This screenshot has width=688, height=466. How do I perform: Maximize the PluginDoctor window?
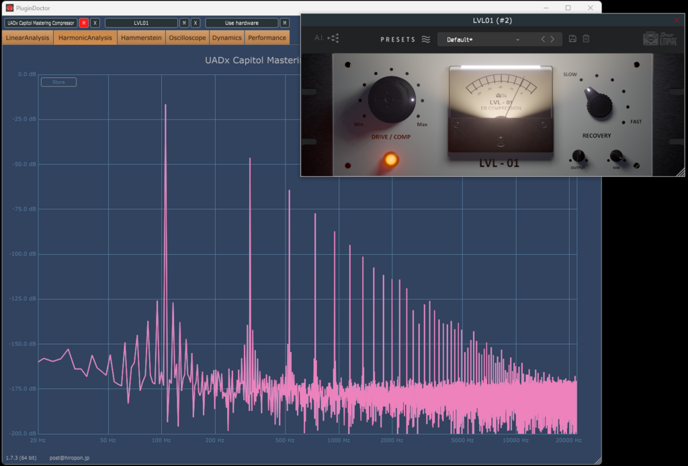point(568,8)
